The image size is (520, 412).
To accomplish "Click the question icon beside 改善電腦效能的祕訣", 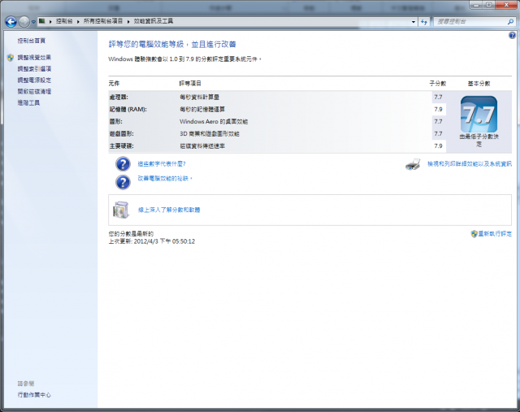I will [123, 182].
